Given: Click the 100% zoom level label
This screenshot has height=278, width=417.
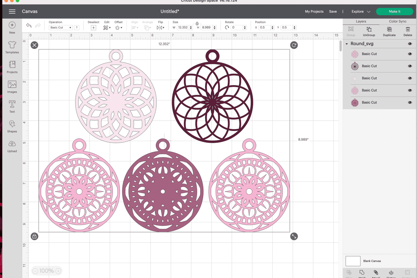Looking at the screenshot, I should [x=47, y=271].
